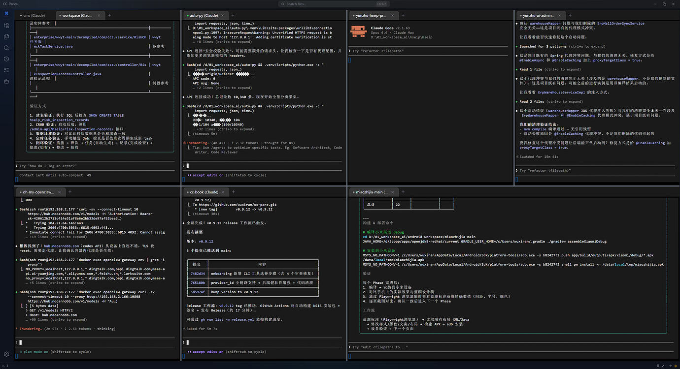This screenshot has width=680, height=369.
Task: Close the miaozhijia-main tab
Action: pyautogui.click(x=394, y=192)
